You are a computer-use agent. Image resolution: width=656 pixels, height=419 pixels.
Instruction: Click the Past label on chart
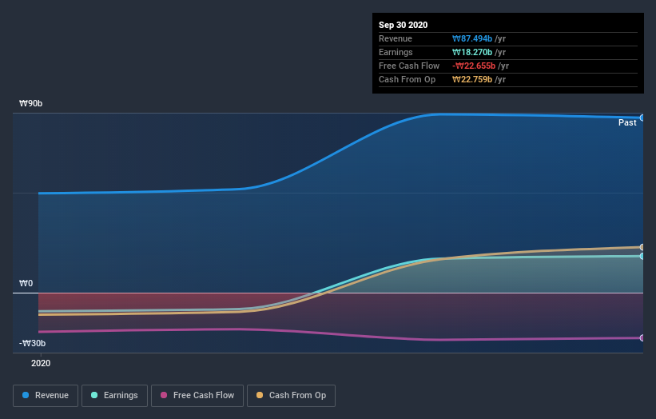pyautogui.click(x=627, y=122)
